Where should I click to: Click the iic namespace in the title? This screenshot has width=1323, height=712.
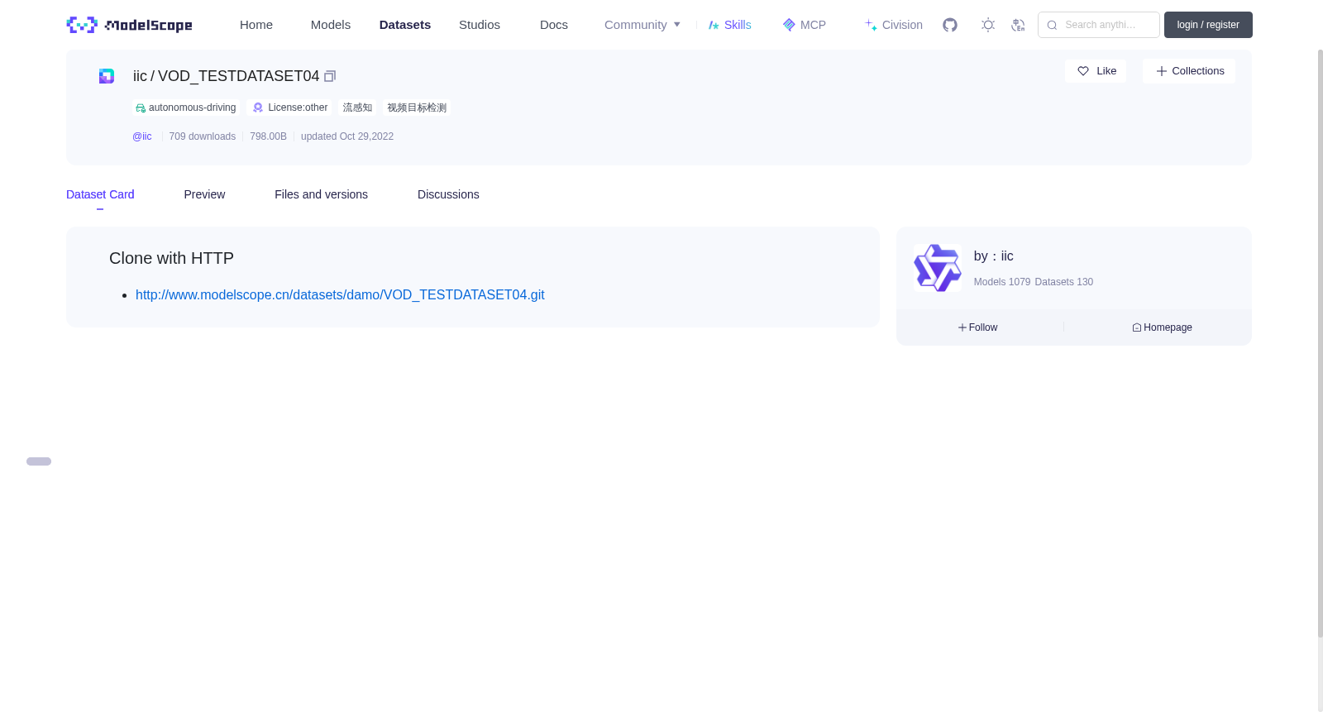(140, 76)
